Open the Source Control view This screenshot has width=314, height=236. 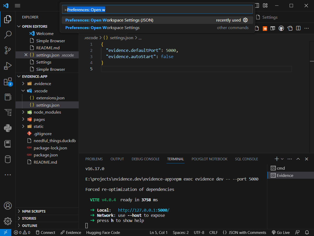click(8, 50)
